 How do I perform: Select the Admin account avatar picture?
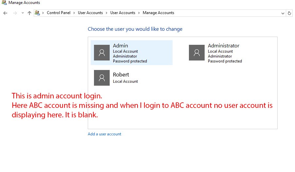point(102,53)
